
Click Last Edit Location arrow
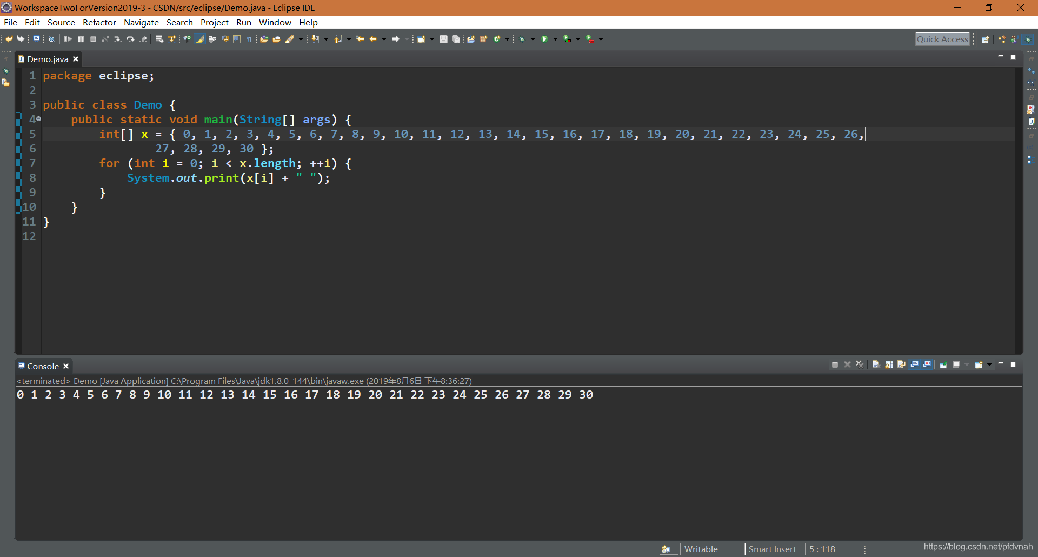(360, 39)
